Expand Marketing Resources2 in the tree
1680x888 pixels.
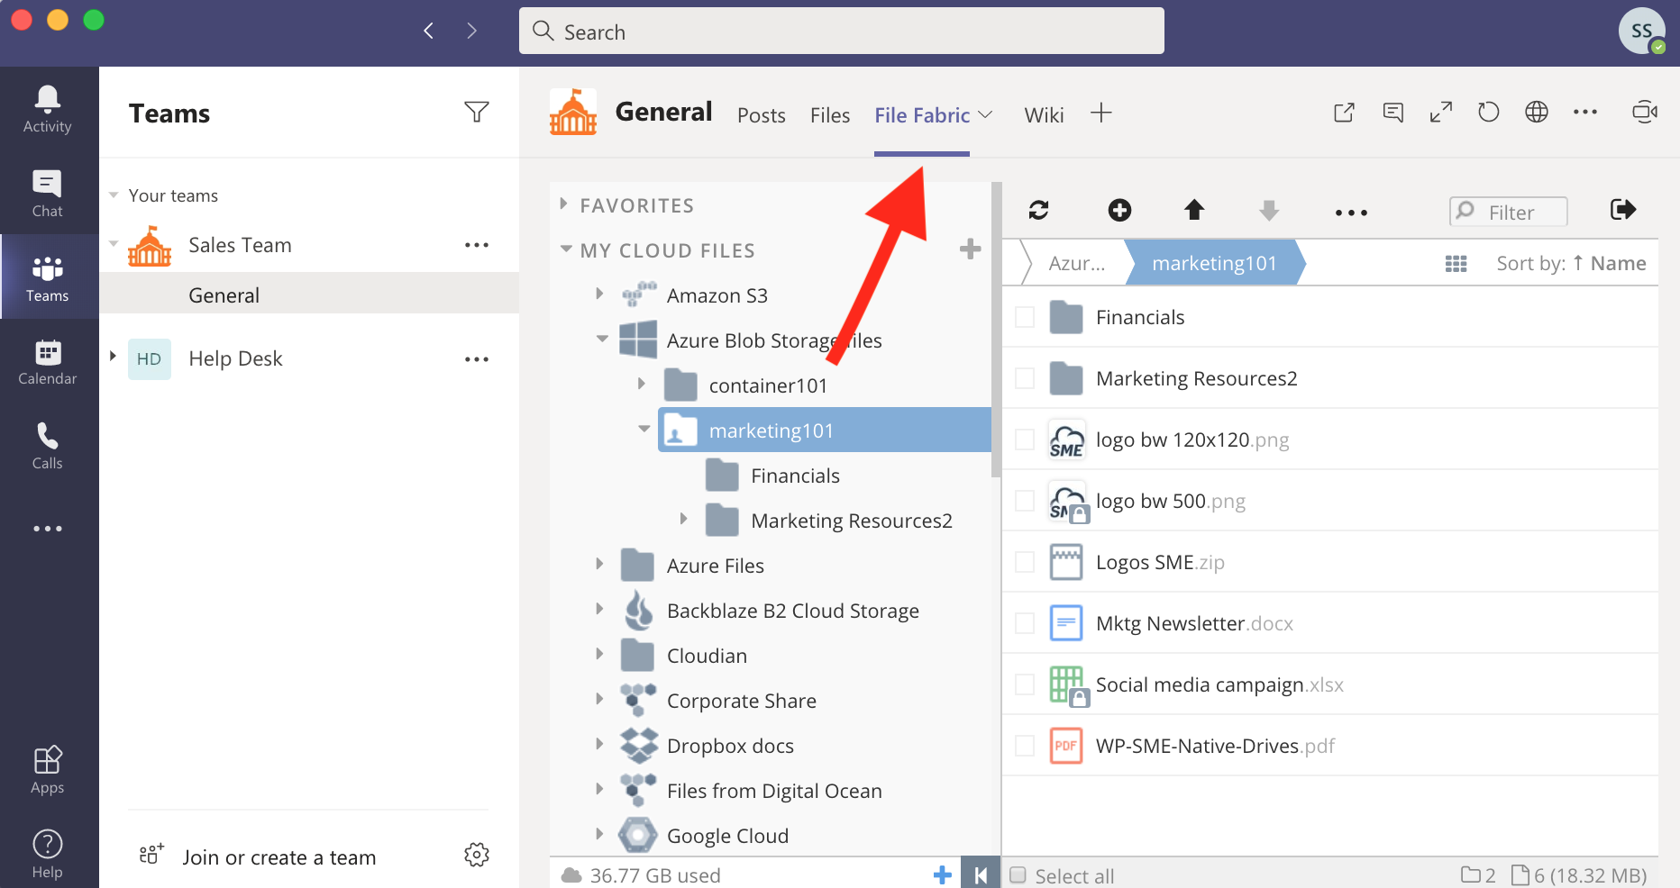click(683, 519)
